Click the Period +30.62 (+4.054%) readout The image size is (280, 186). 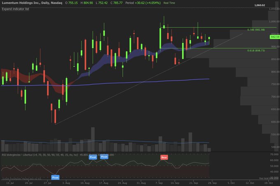143,3
